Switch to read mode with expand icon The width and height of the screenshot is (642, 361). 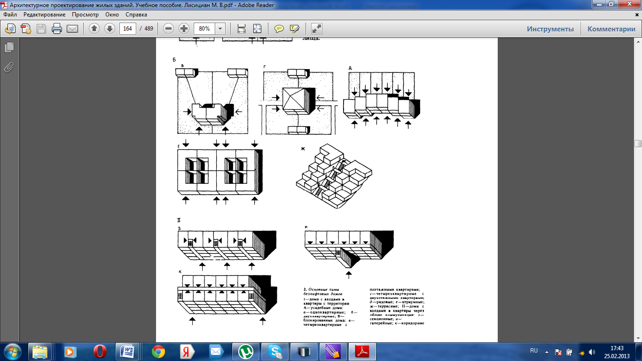pyautogui.click(x=317, y=29)
